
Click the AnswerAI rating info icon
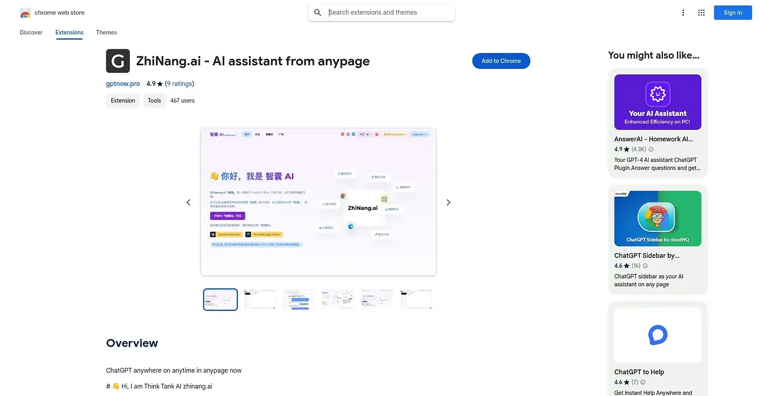(x=651, y=149)
